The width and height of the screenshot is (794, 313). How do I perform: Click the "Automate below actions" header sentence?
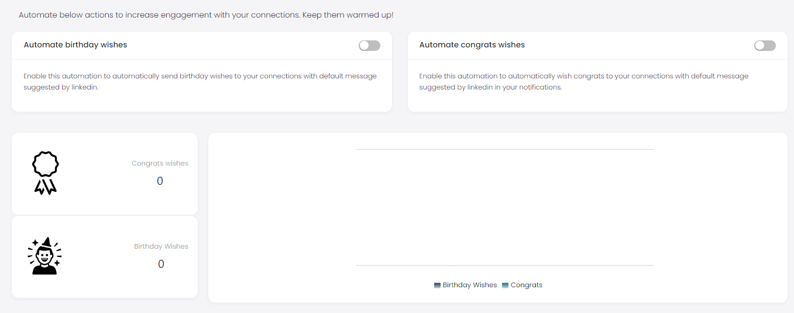click(x=159, y=15)
